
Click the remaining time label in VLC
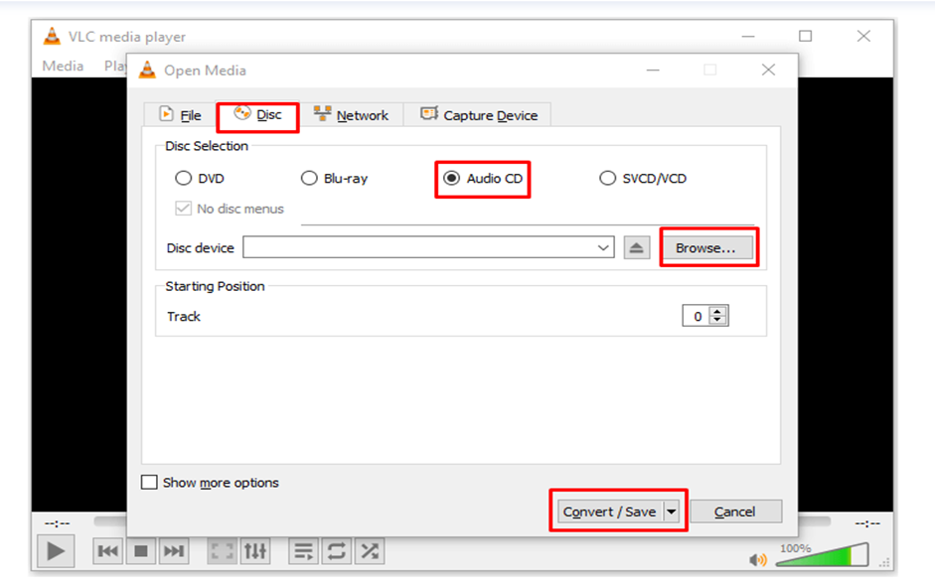pyautogui.click(x=867, y=523)
